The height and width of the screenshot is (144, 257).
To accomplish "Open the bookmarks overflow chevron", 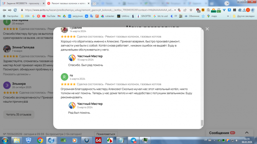I will pyautogui.click(x=228, y=16).
